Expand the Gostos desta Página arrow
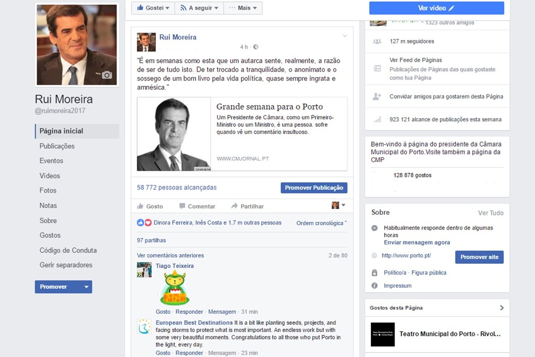 (x=502, y=308)
